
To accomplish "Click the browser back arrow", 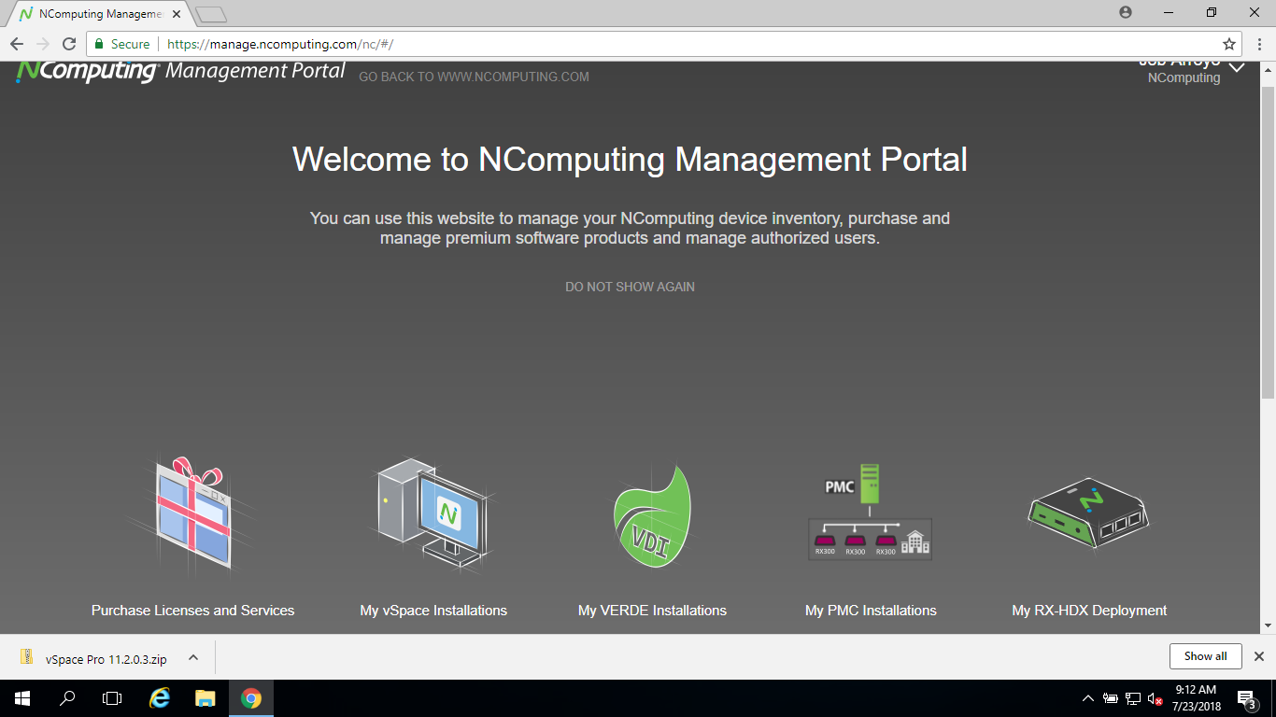I will pyautogui.click(x=17, y=44).
